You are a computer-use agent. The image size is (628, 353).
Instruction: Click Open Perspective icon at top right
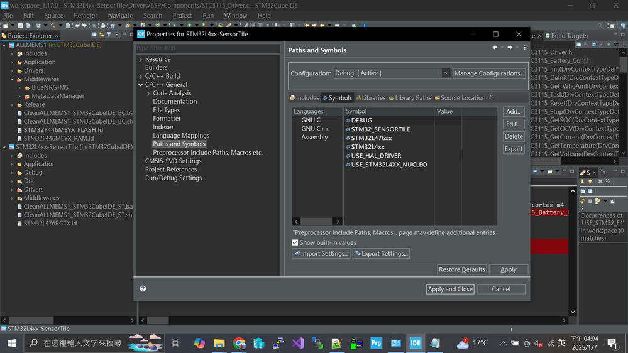click(612, 26)
